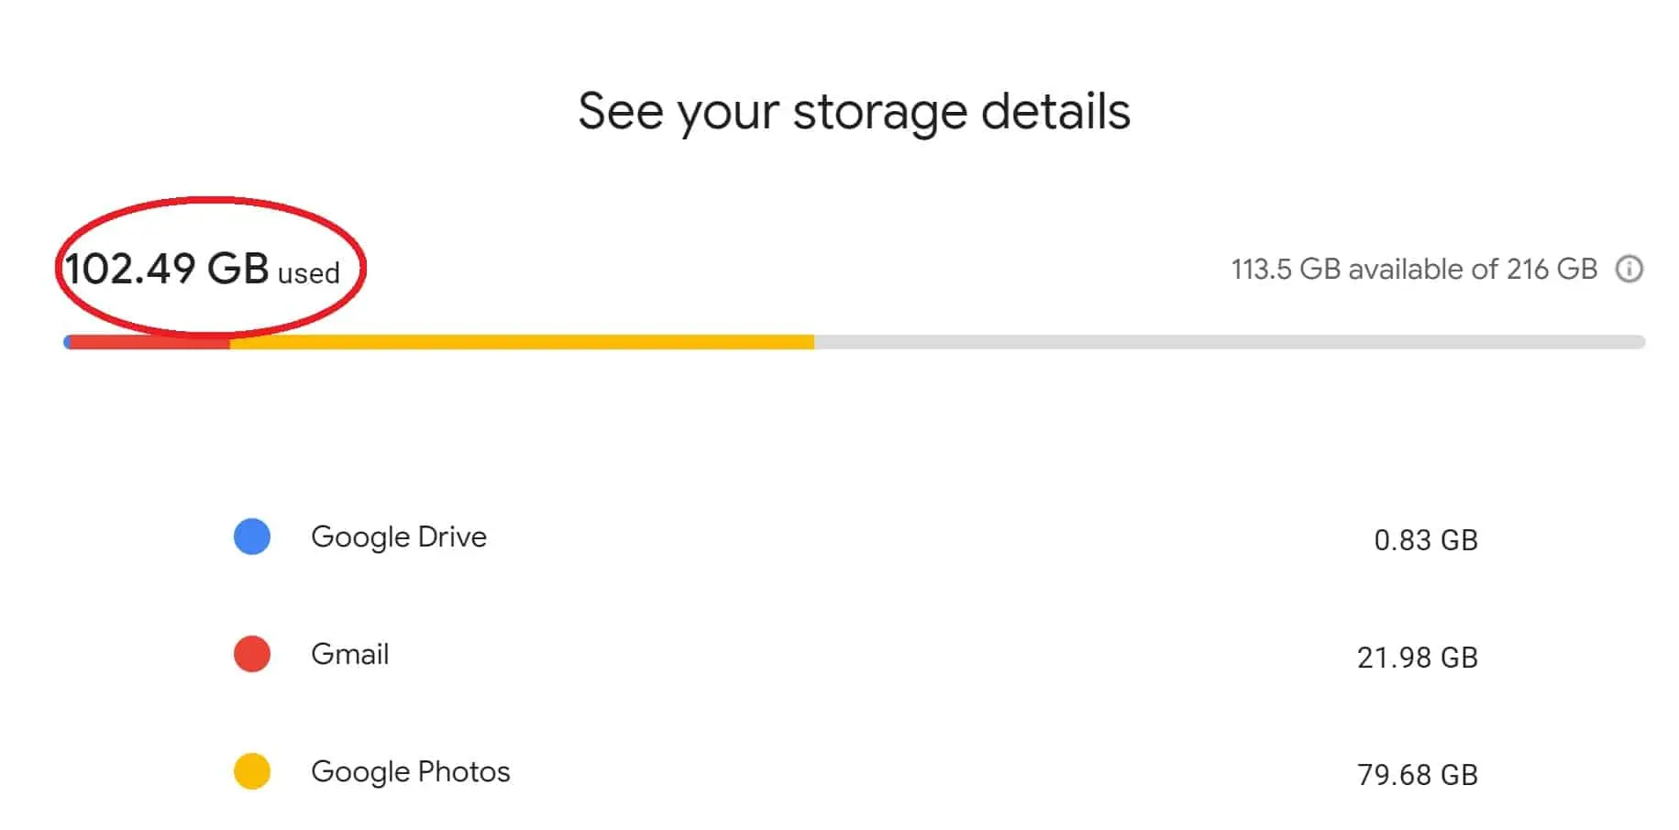The height and width of the screenshot is (830, 1679).
Task: Click the yellow Google Photos dot
Action: click(x=252, y=771)
